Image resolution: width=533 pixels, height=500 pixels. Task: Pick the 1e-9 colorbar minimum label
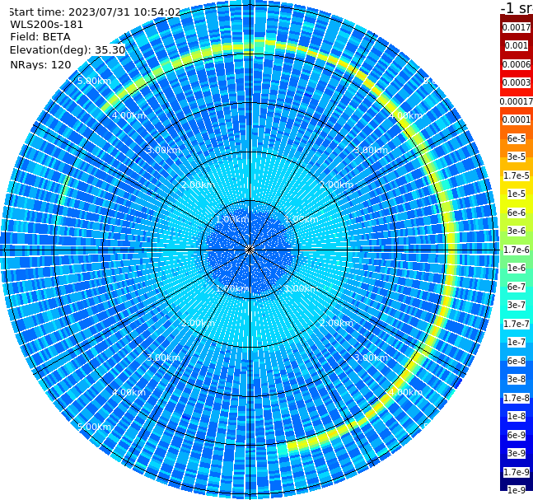point(517,490)
